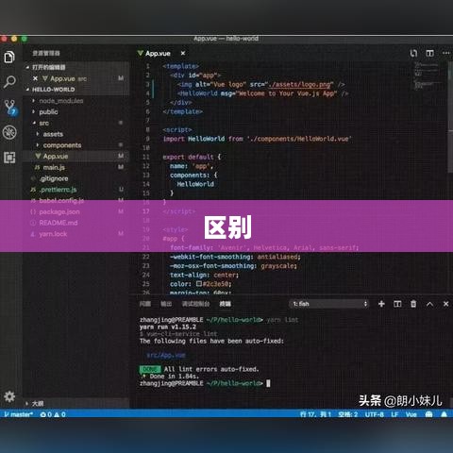Screen dimensions: 453x453
Task: Open .prettierrc.js in the file tree
Action: pos(58,190)
